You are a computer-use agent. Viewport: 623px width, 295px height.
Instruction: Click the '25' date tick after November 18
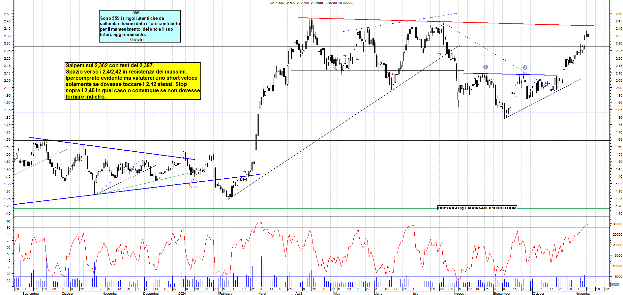(x=607, y=289)
